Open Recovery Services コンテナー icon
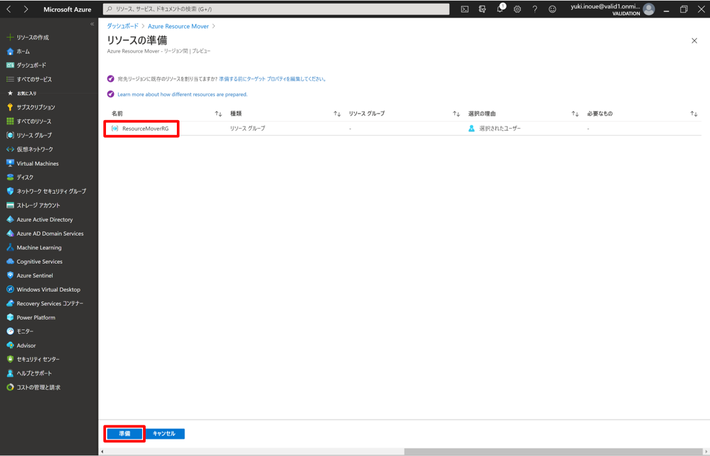Image resolution: width=710 pixels, height=456 pixels. 10,303
